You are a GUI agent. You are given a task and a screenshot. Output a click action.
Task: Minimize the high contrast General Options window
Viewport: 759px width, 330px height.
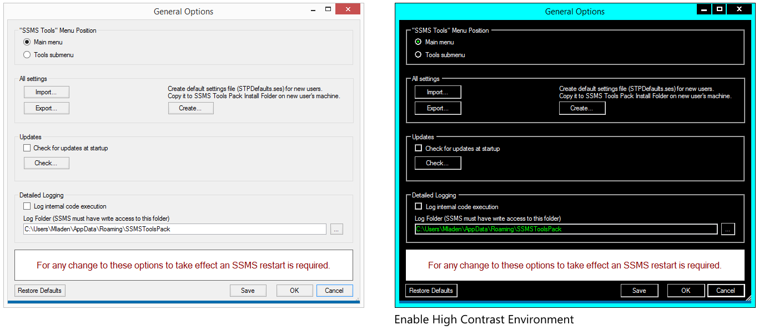(705, 9)
